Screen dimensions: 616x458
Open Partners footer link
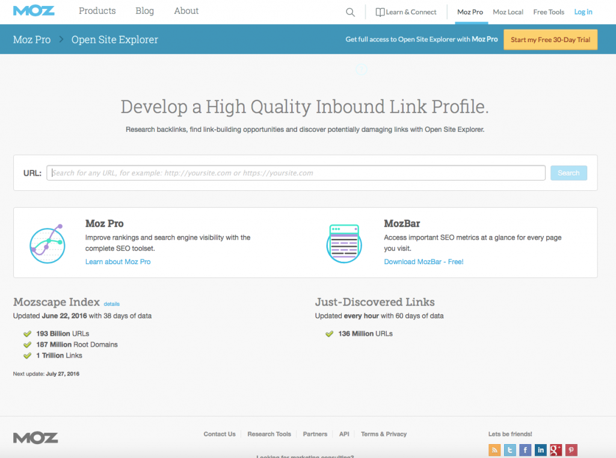(x=315, y=434)
